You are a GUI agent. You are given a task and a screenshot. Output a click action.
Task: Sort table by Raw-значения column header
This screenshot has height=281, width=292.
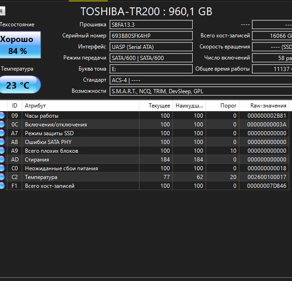coord(264,106)
